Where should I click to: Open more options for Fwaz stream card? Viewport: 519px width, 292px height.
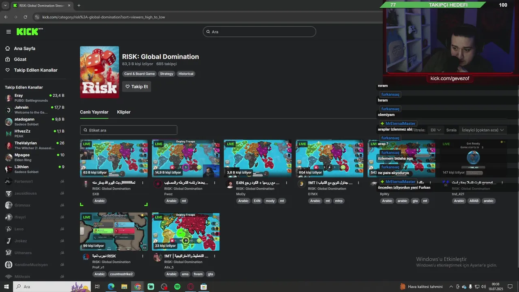click(x=214, y=183)
